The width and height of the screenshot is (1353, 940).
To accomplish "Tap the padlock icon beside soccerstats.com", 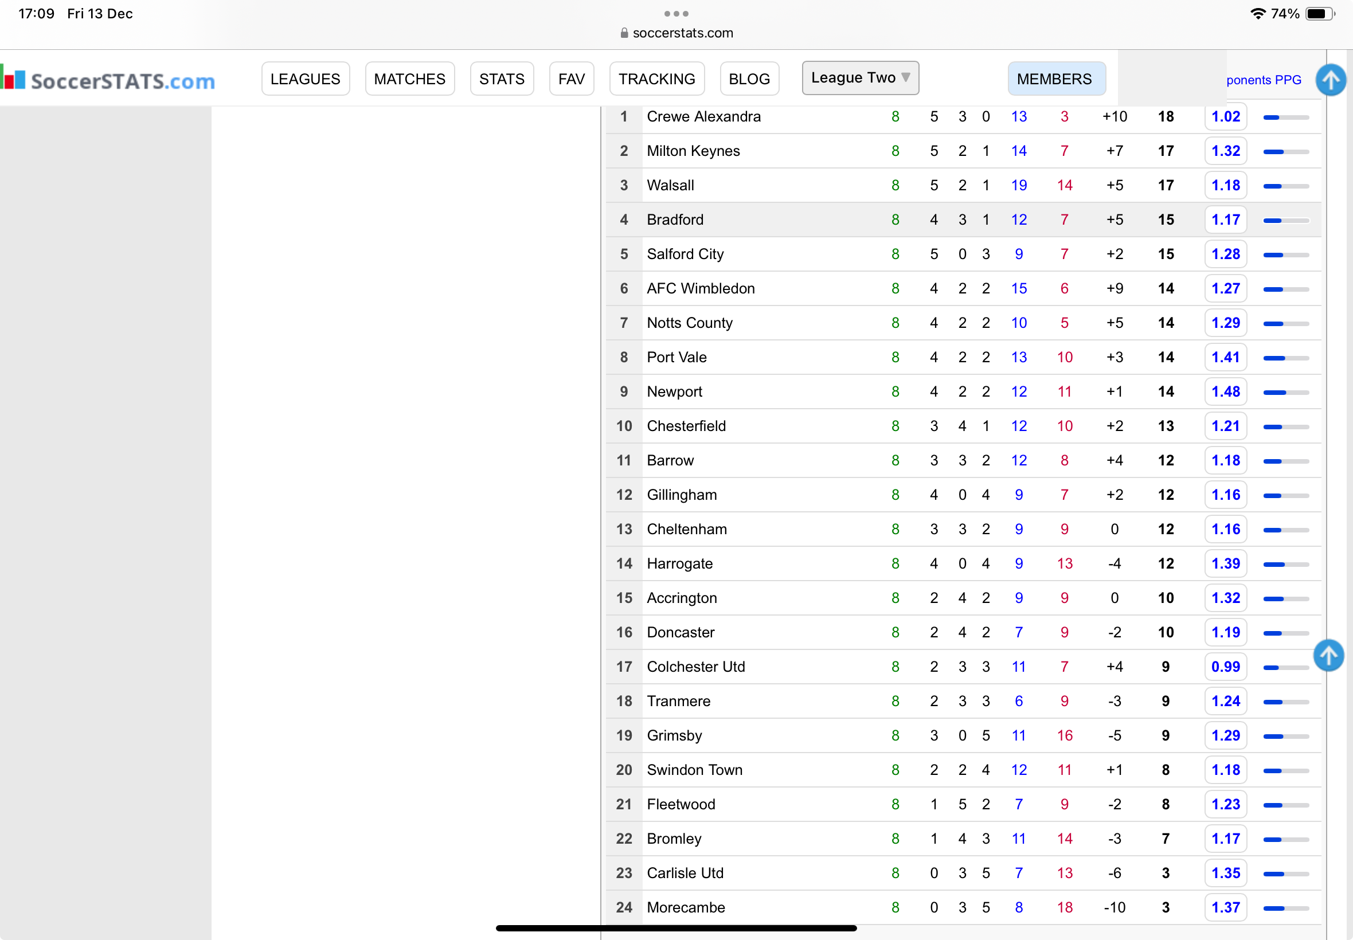I will [x=624, y=33].
